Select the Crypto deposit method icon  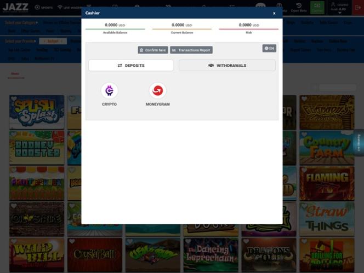pyautogui.click(x=109, y=91)
